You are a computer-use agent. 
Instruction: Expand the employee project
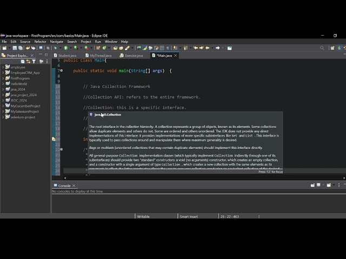(x=3, y=67)
